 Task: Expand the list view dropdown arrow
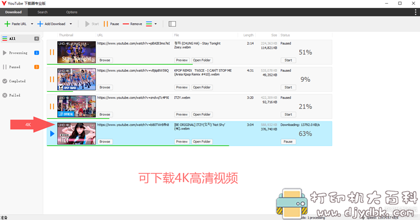coord(155,24)
